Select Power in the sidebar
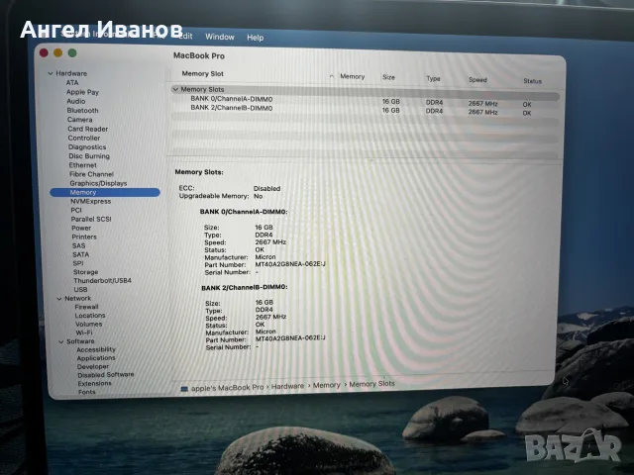 point(81,228)
